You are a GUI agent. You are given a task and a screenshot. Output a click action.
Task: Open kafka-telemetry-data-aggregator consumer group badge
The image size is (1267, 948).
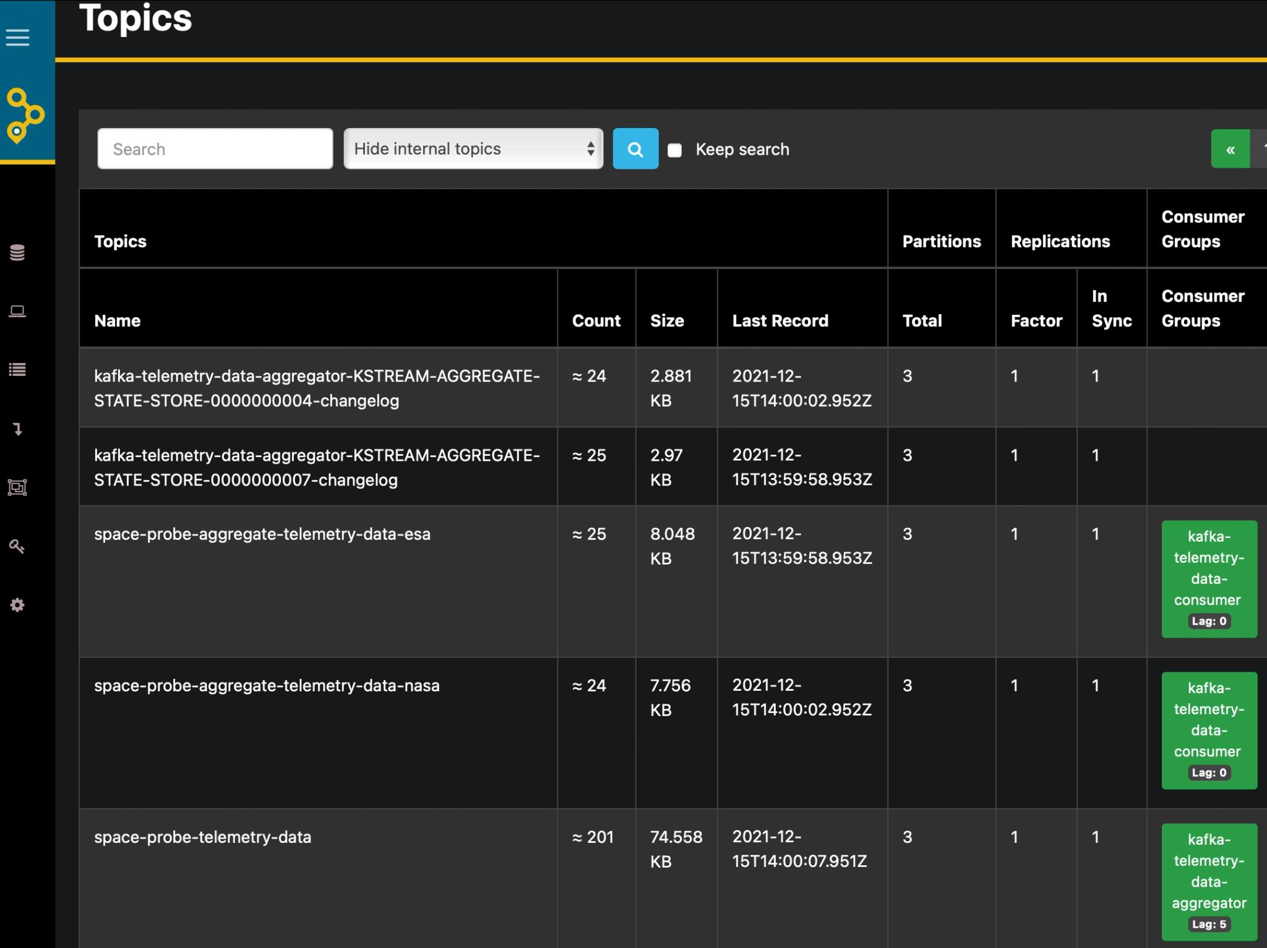point(1209,881)
